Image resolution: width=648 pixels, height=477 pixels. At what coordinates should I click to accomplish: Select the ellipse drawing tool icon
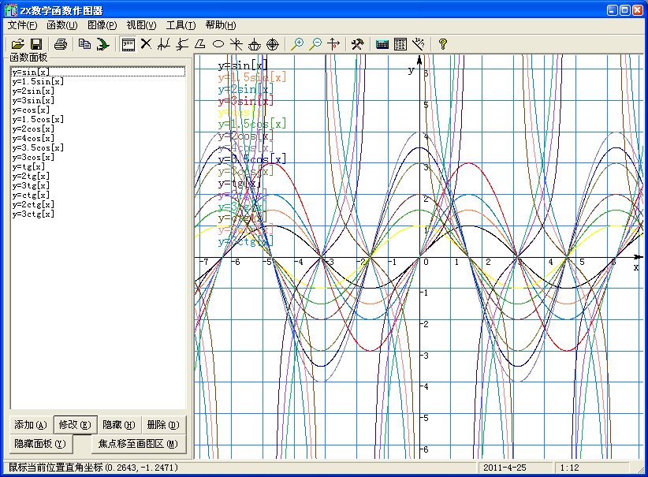click(218, 44)
